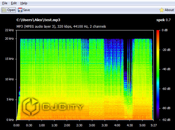Open the File menu
Viewport: 175px width, 130px height.
tap(5, 3)
